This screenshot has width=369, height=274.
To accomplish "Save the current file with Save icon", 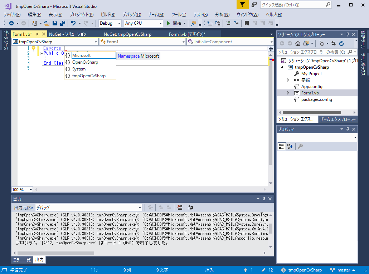I will 55,23.
